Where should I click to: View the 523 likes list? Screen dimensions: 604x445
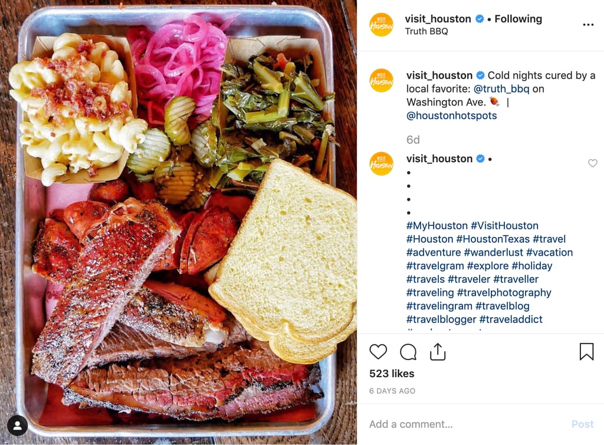point(392,374)
